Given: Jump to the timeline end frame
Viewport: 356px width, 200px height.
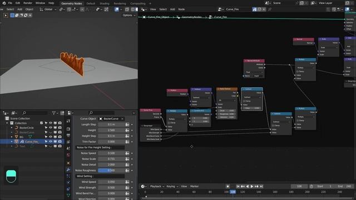Looking at the screenshot, I should pos(261,187).
